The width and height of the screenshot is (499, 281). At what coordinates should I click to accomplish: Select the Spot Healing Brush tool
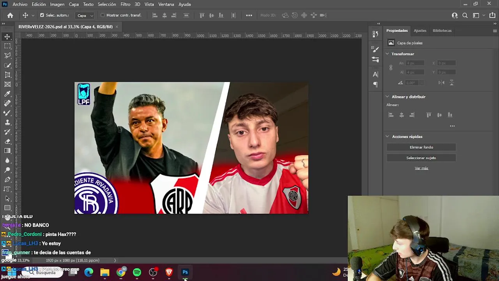click(7, 103)
